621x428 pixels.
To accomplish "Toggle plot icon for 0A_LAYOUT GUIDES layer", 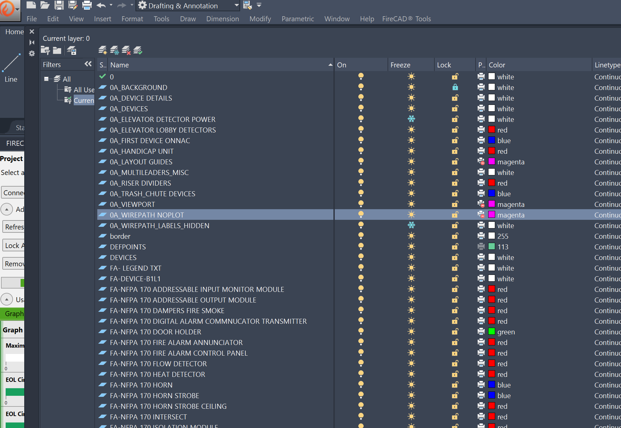I will (481, 162).
